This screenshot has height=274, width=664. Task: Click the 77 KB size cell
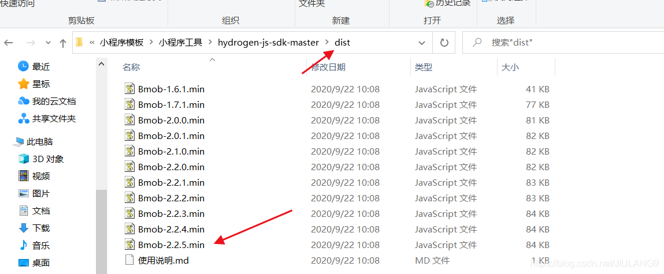pyautogui.click(x=537, y=105)
